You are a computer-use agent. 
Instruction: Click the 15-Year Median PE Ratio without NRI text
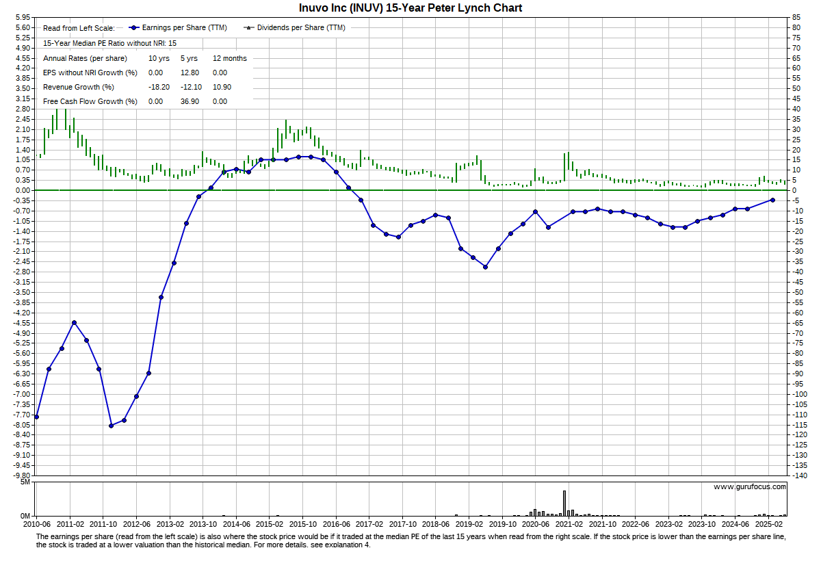click(x=109, y=43)
